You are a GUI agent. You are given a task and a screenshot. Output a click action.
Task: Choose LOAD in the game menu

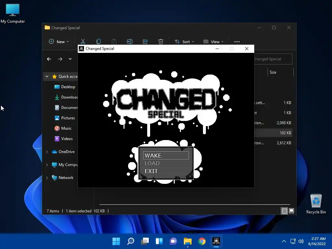pyautogui.click(x=152, y=163)
